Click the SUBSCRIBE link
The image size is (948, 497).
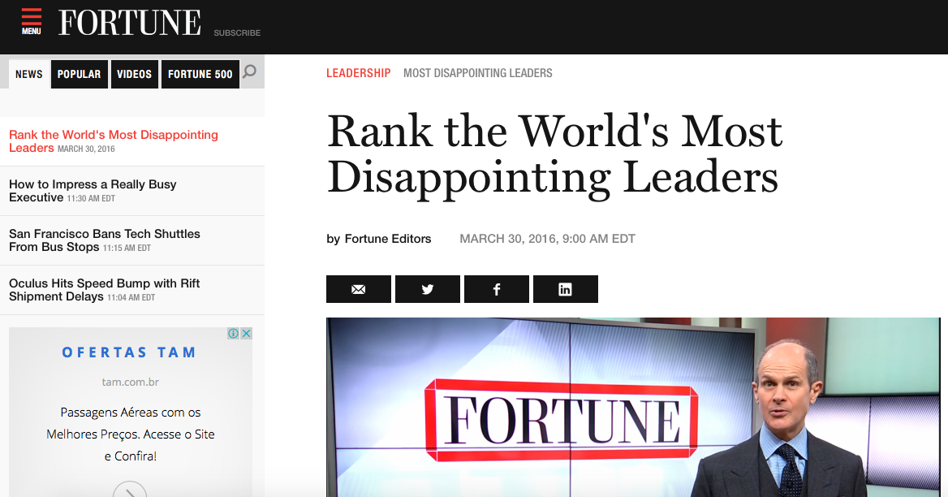click(x=237, y=32)
